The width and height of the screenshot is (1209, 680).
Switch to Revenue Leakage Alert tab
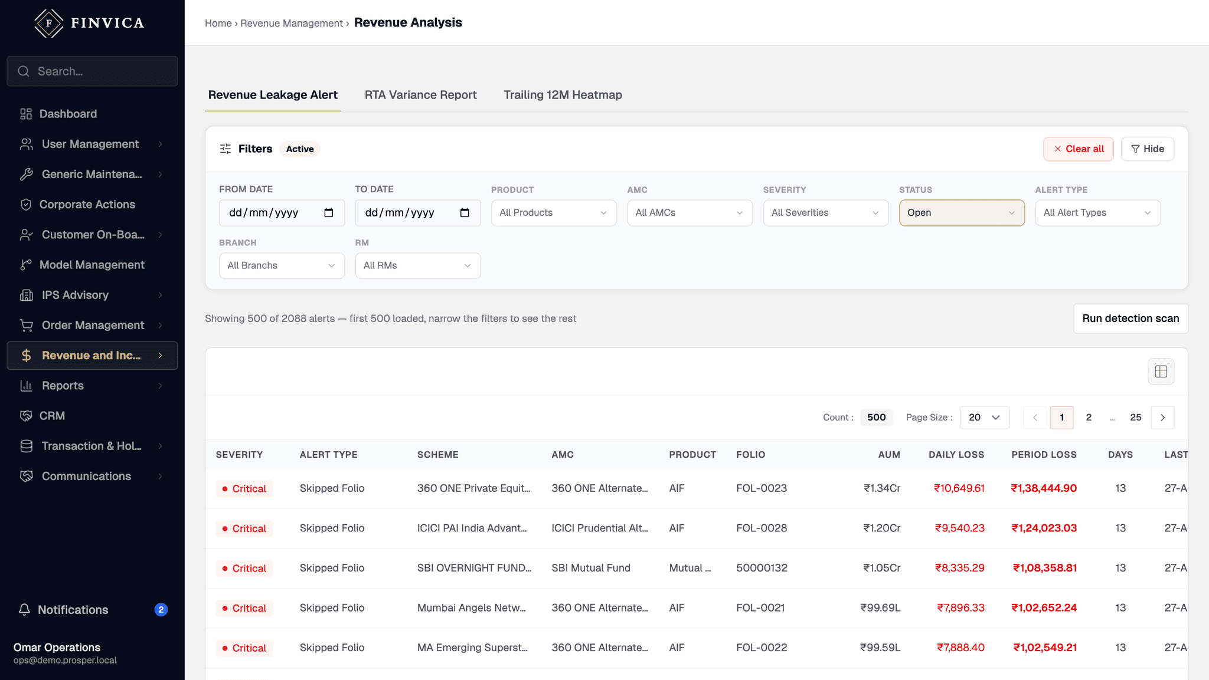tap(273, 95)
